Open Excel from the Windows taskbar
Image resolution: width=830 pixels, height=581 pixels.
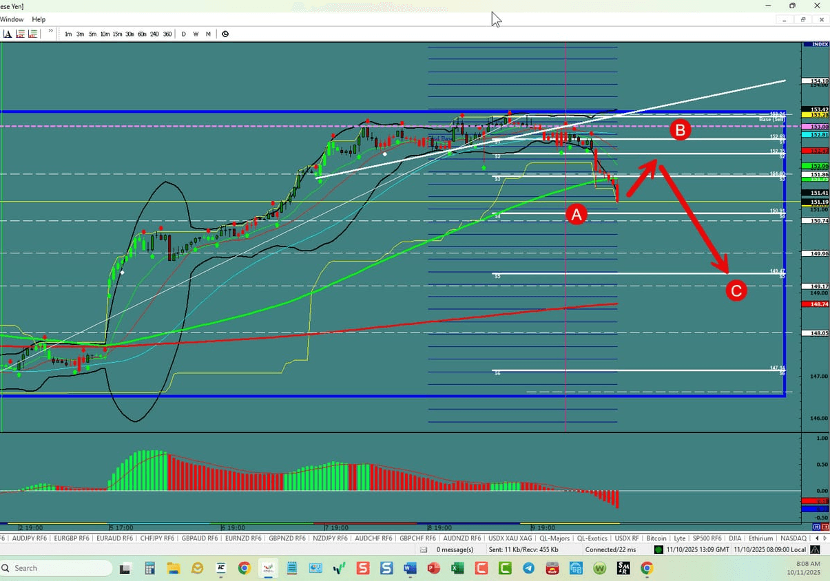click(x=457, y=568)
